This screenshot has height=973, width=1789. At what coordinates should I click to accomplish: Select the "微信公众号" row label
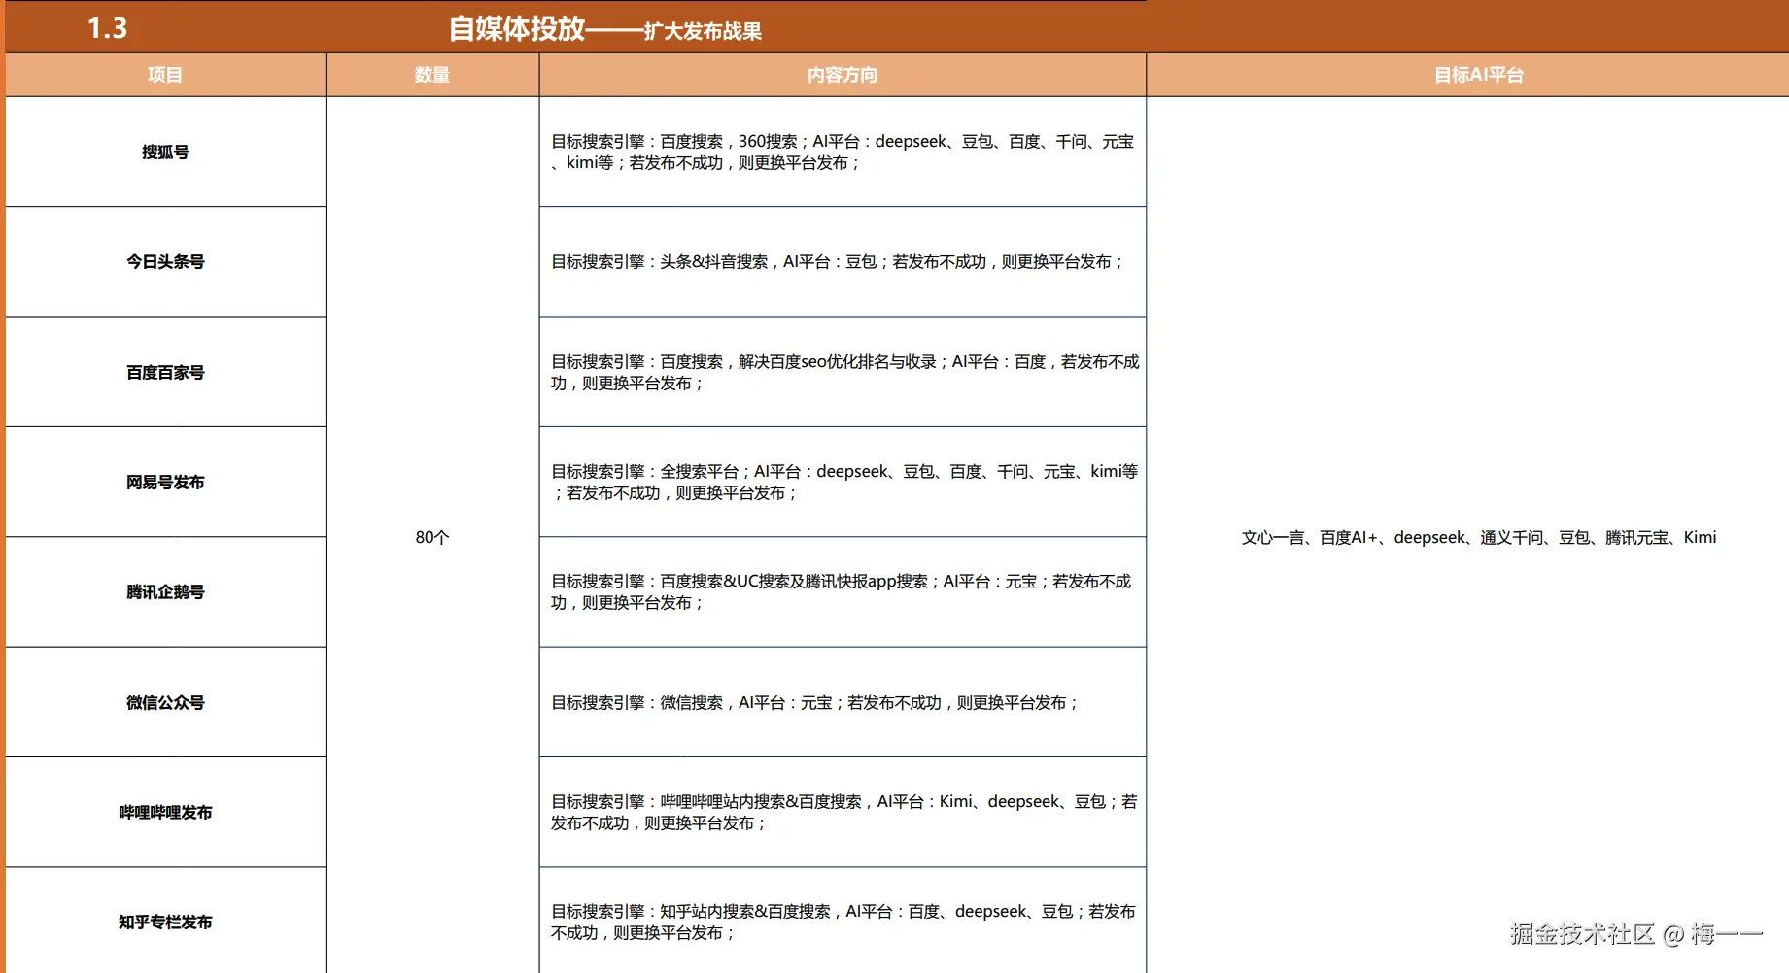164,702
